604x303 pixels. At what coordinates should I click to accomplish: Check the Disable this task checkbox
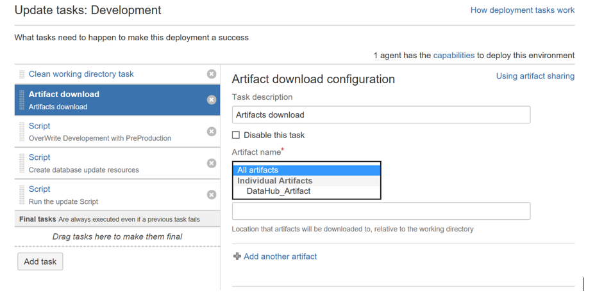[236, 135]
